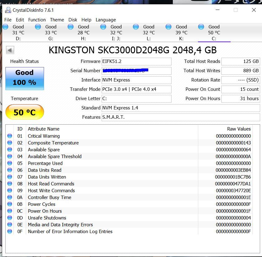Click status dot for Data Units Read
The image size is (262, 257).
(x=10, y=170)
